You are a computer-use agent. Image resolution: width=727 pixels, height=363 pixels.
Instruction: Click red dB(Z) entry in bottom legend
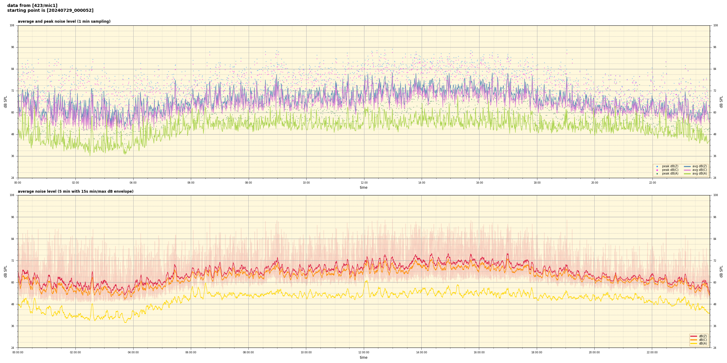694,336
